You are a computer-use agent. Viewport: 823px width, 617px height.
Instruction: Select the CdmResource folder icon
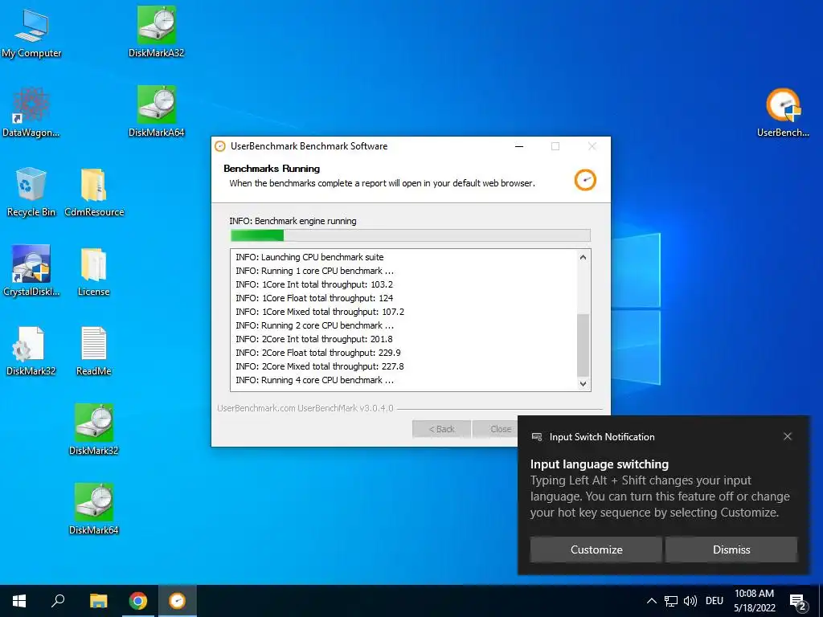point(94,191)
